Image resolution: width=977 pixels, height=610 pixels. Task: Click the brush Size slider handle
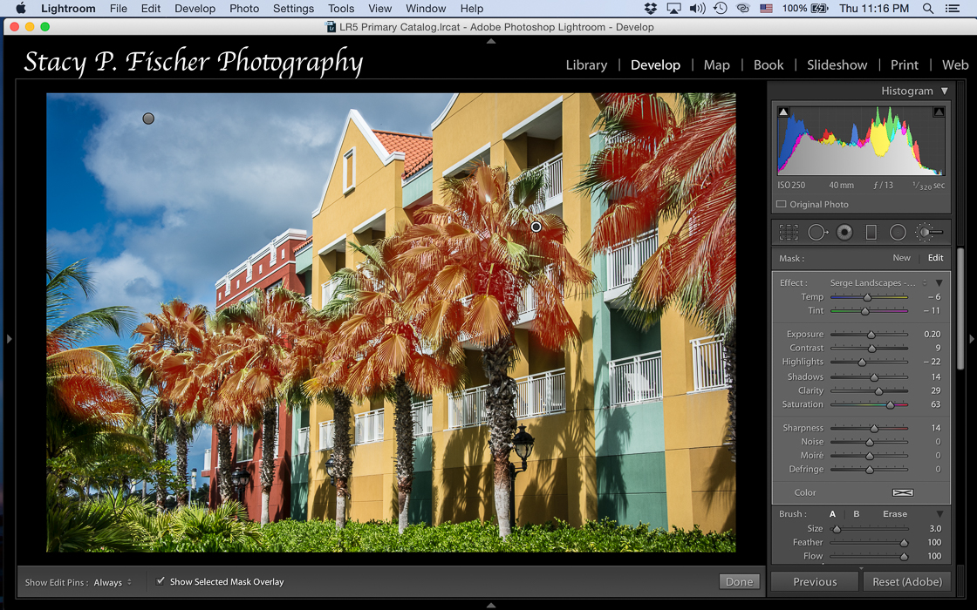(837, 529)
